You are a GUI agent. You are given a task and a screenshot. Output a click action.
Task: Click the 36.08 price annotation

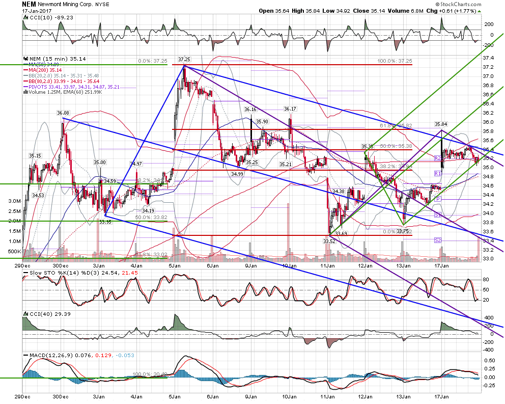tap(63, 113)
